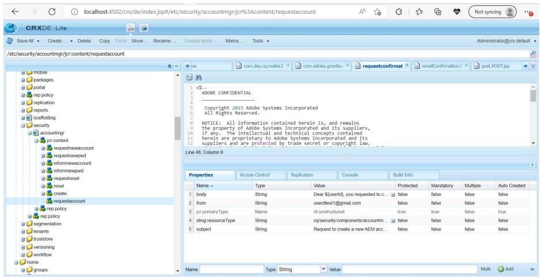Open the Save All dropdown arrow
Image resolution: width=541 pixels, height=277 pixels.
[38, 41]
